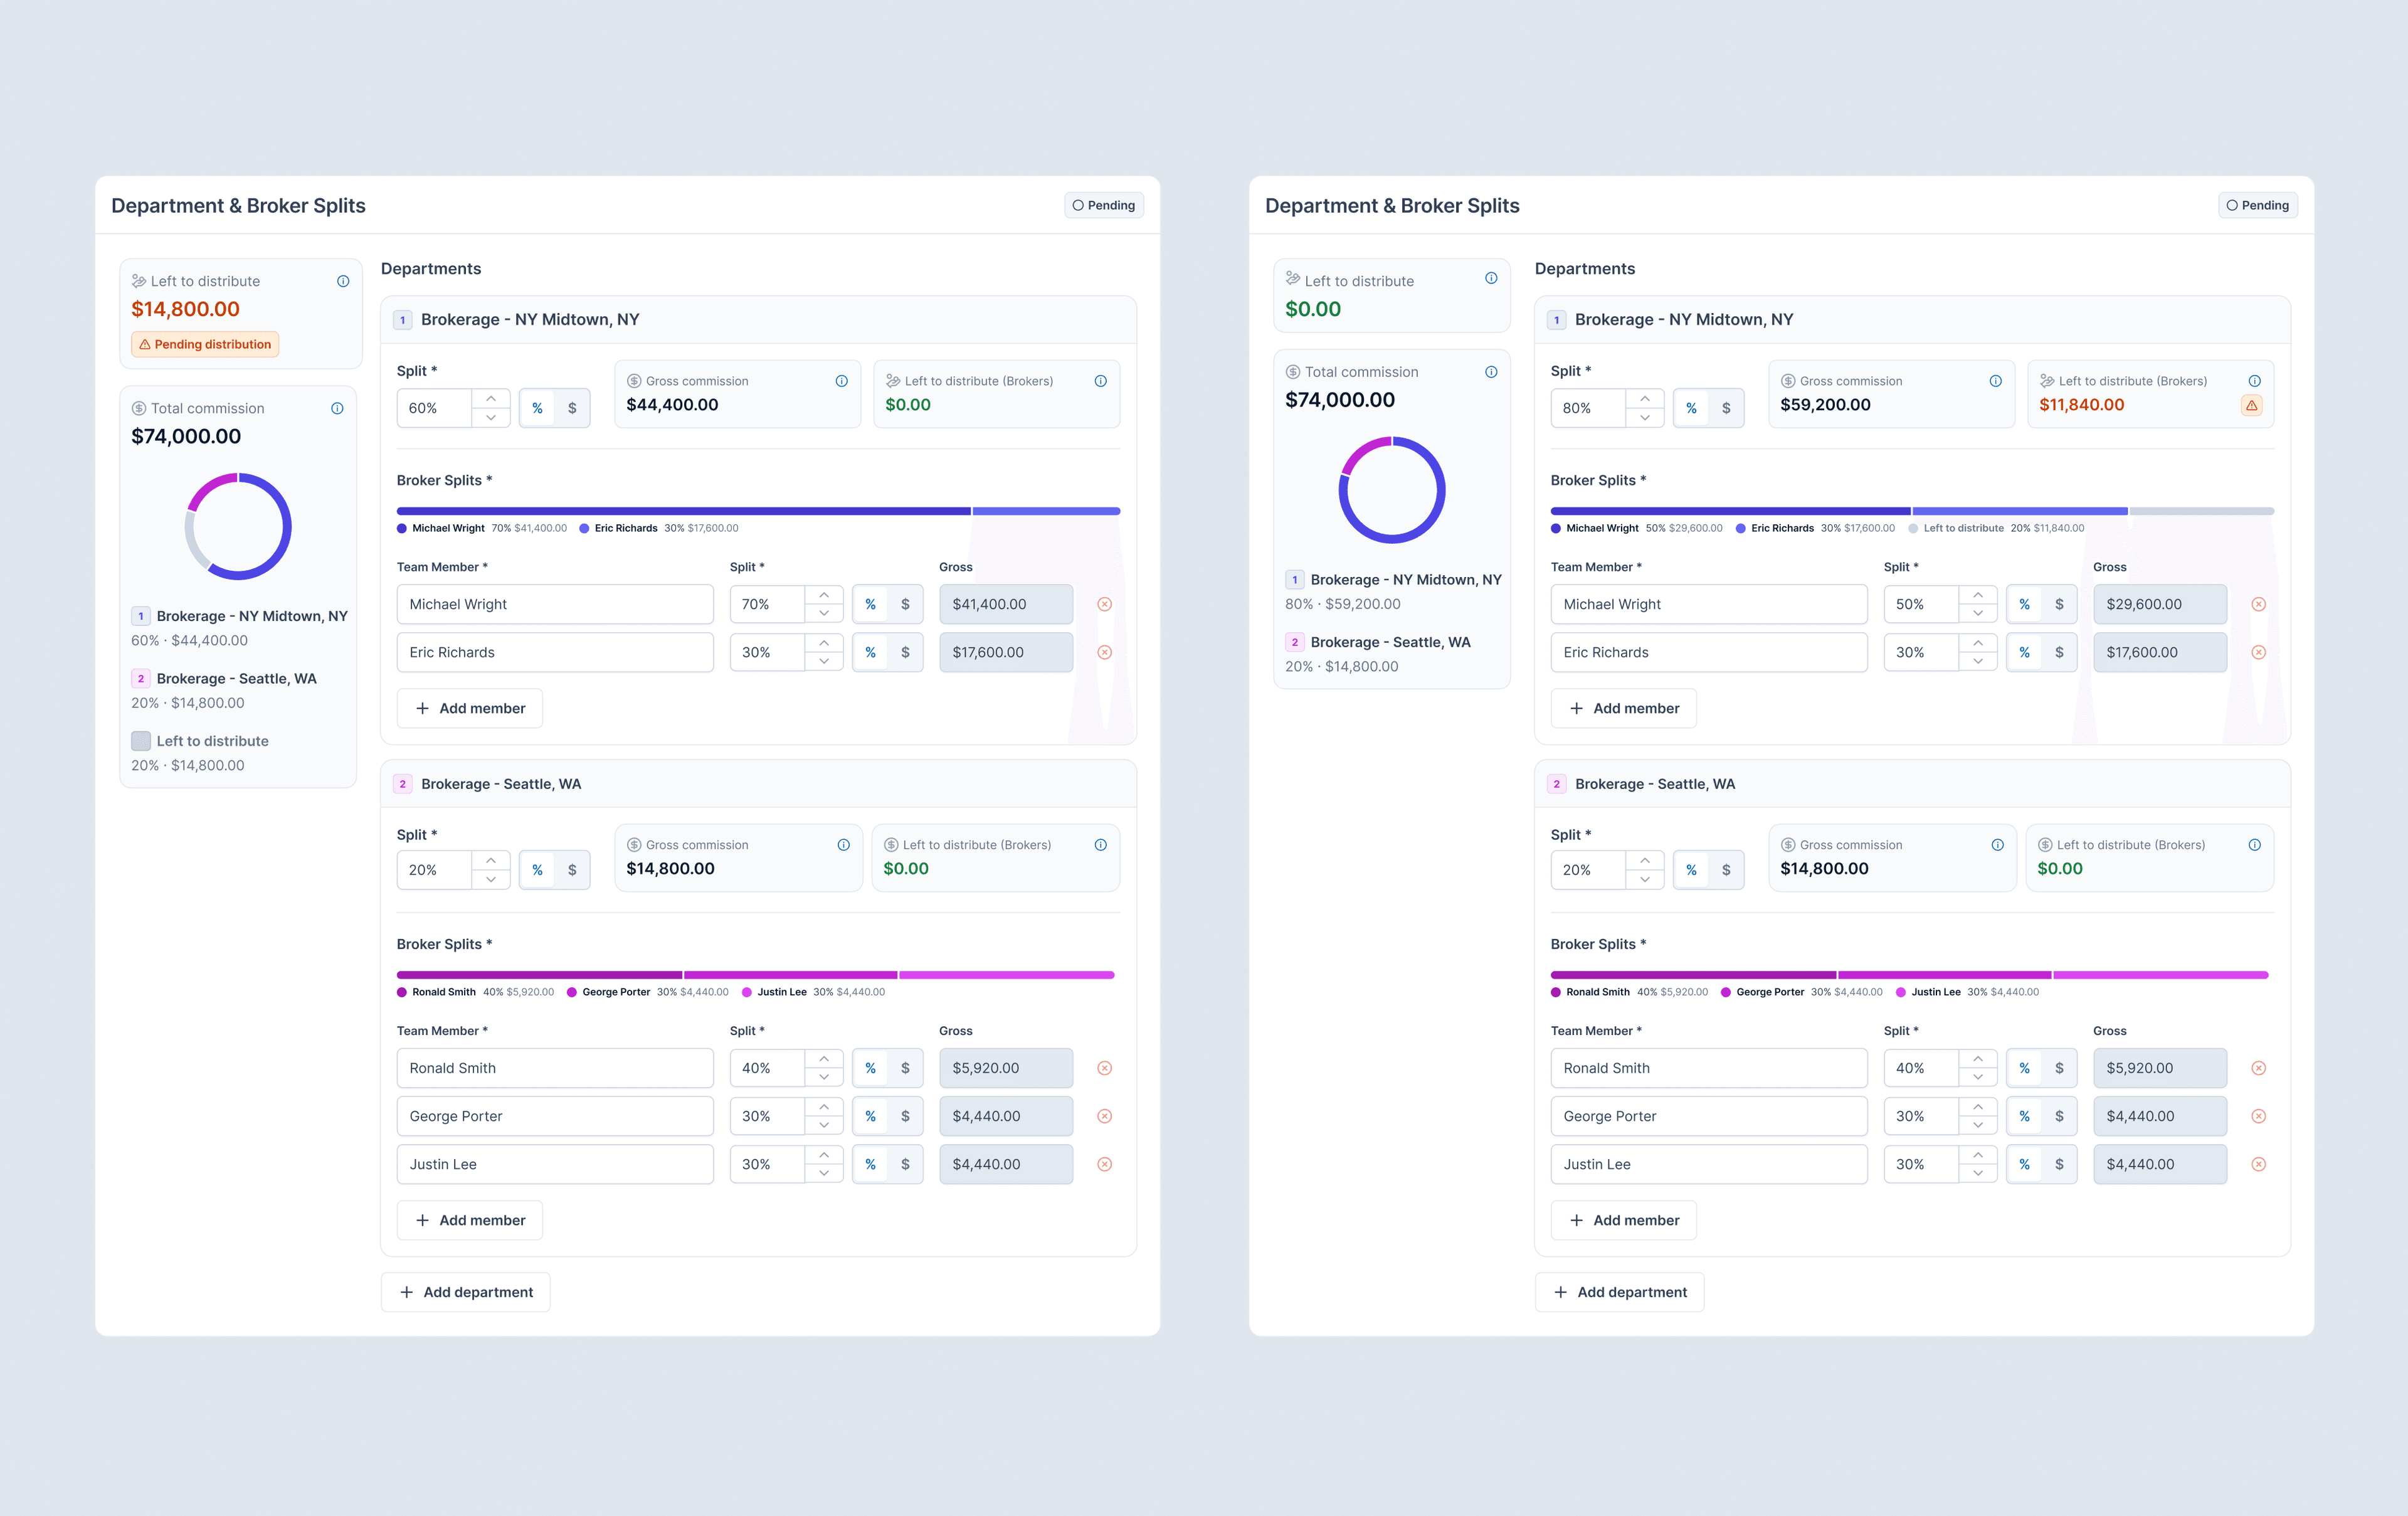
Task: Click info icon on left panel's Total commission card
Action: tap(337, 408)
